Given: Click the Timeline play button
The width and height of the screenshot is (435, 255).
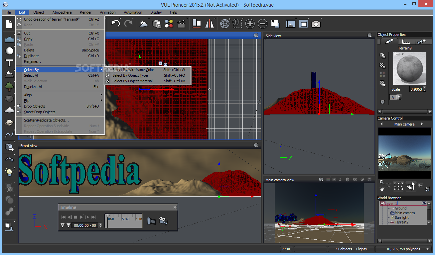Looking at the screenshot, I should pyautogui.click(x=81, y=217).
